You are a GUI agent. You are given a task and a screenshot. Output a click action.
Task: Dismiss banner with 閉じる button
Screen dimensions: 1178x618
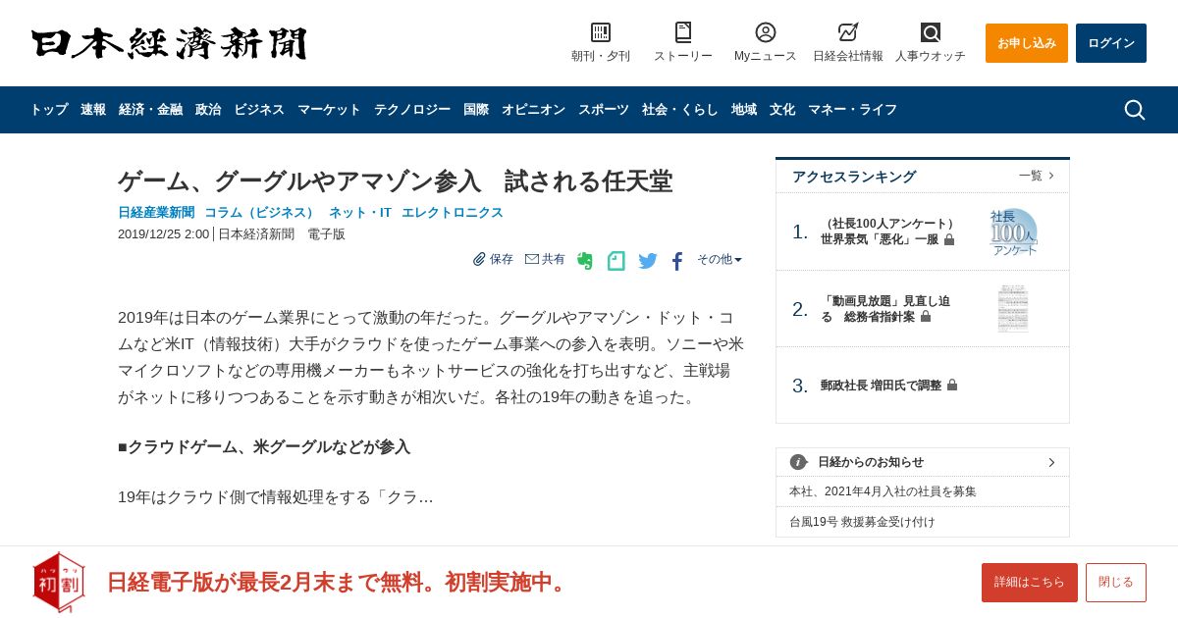click(1116, 583)
